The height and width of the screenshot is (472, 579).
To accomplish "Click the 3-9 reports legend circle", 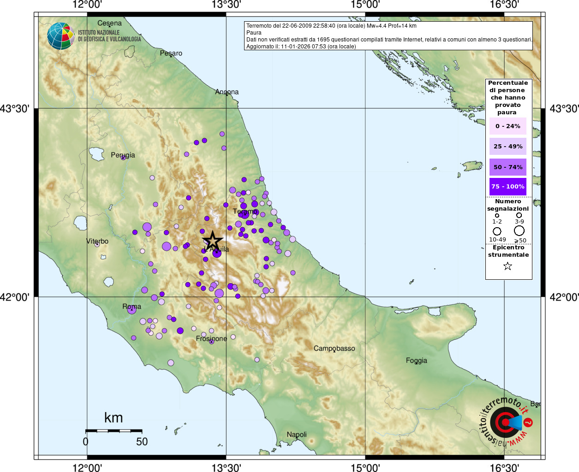I will click(519, 215).
